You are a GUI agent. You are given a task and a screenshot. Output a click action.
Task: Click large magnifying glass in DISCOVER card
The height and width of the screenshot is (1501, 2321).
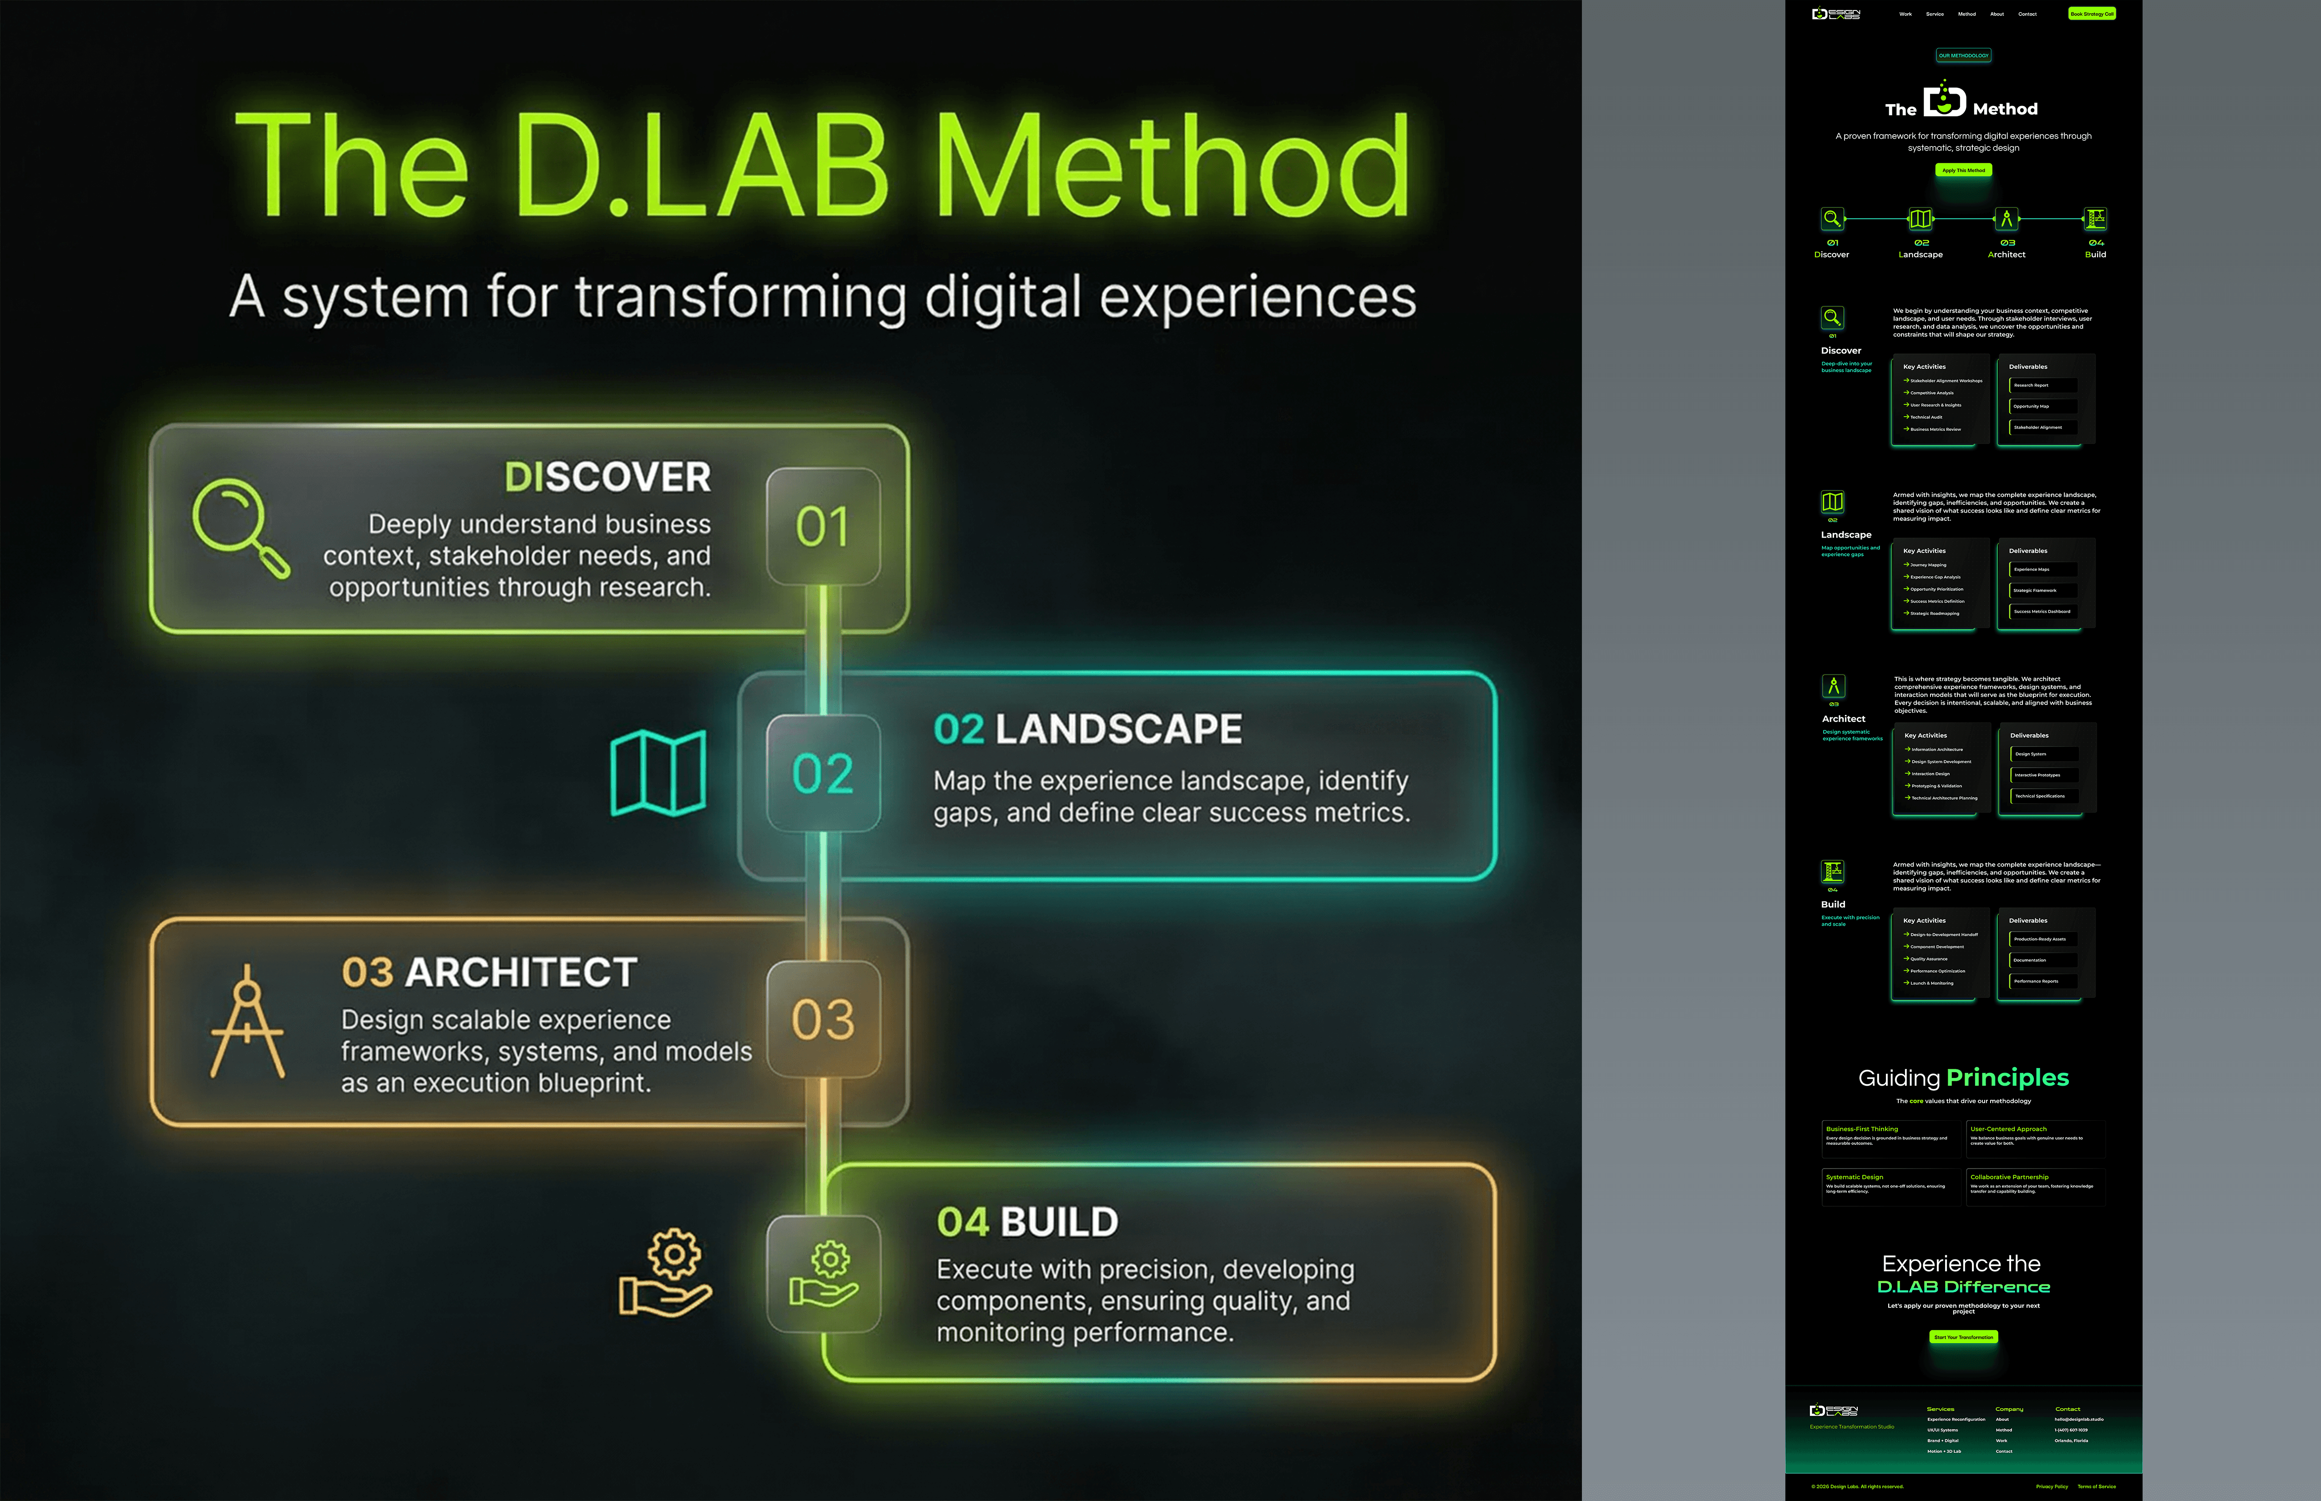pos(240,527)
